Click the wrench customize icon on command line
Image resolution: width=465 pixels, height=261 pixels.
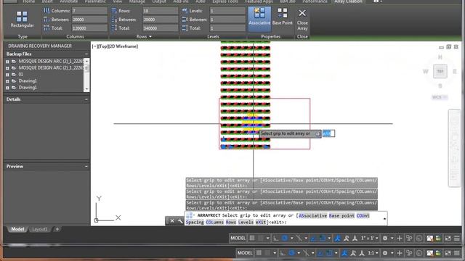(180, 221)
